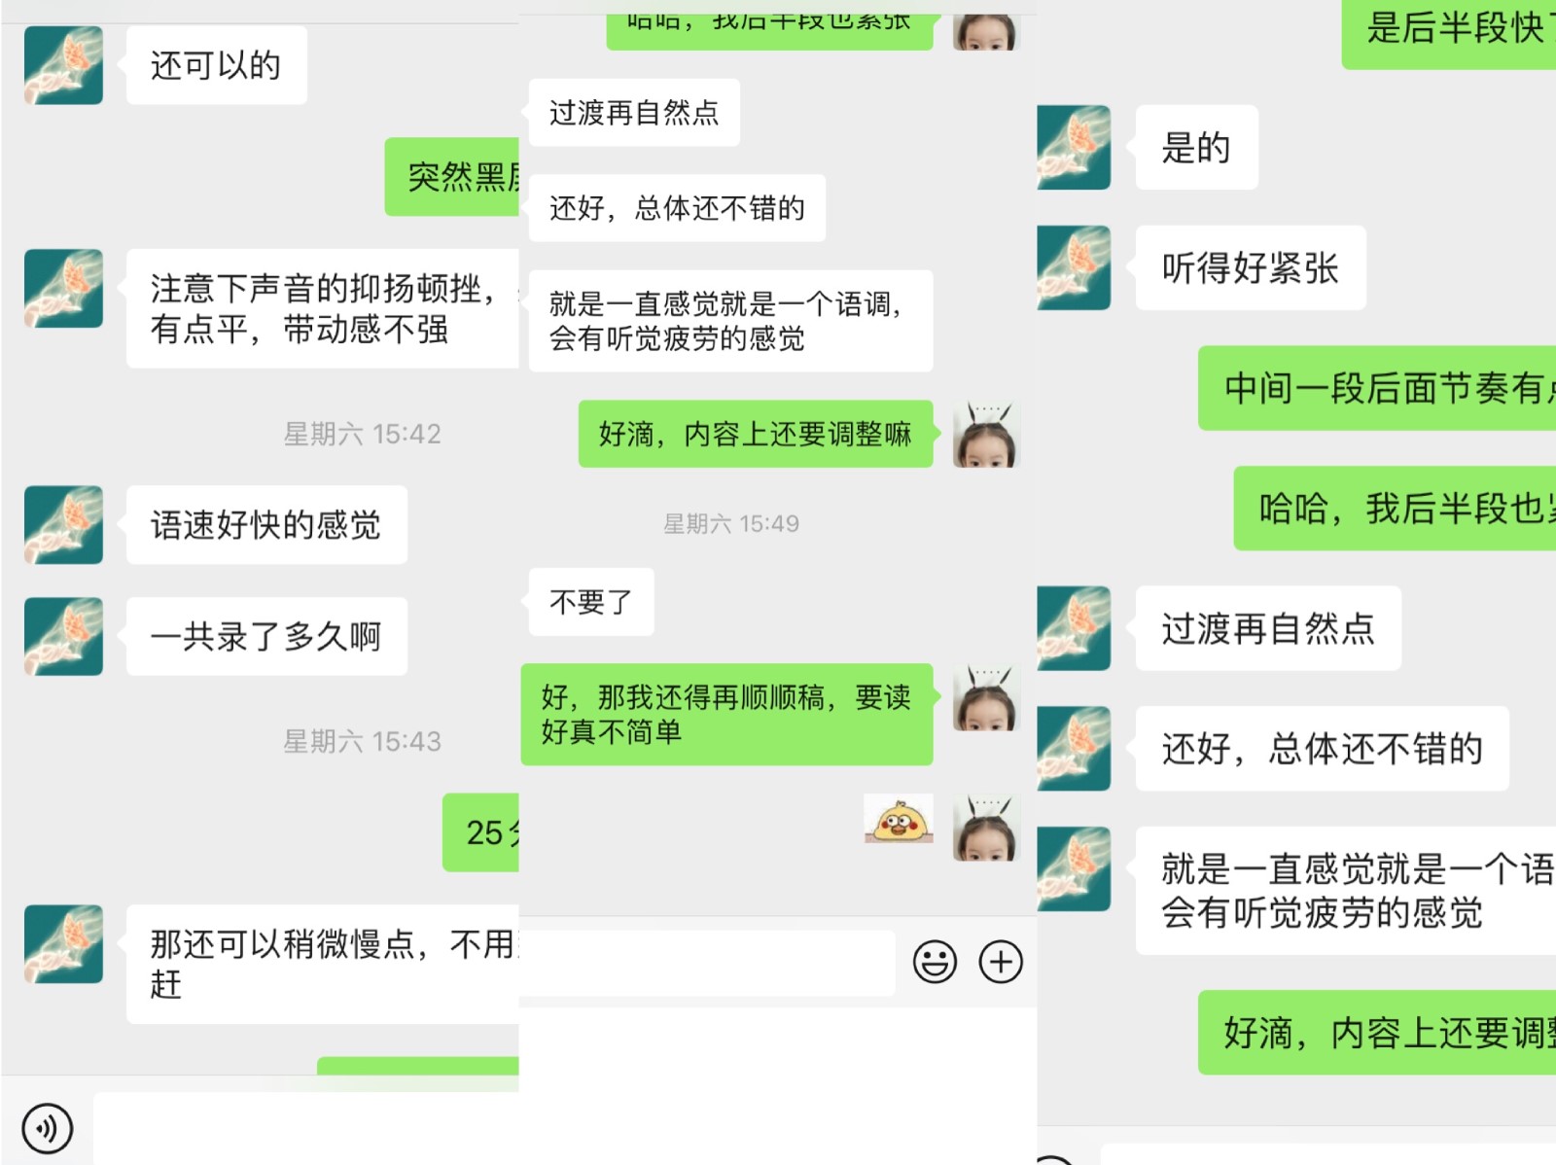This screenshot has height=1165, width=1556.
Task: Select message 注意下声音的抑扬顿挫
Action: 322,308
